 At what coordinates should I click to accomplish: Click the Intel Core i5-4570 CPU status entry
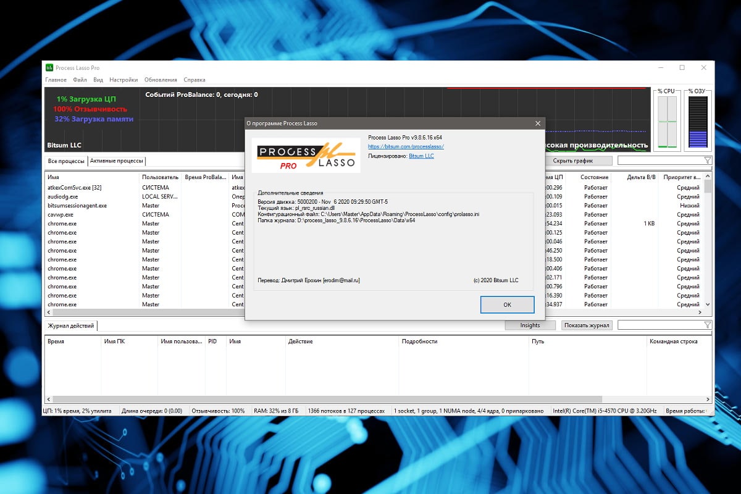pyautogui.click(x=605, y=411)
